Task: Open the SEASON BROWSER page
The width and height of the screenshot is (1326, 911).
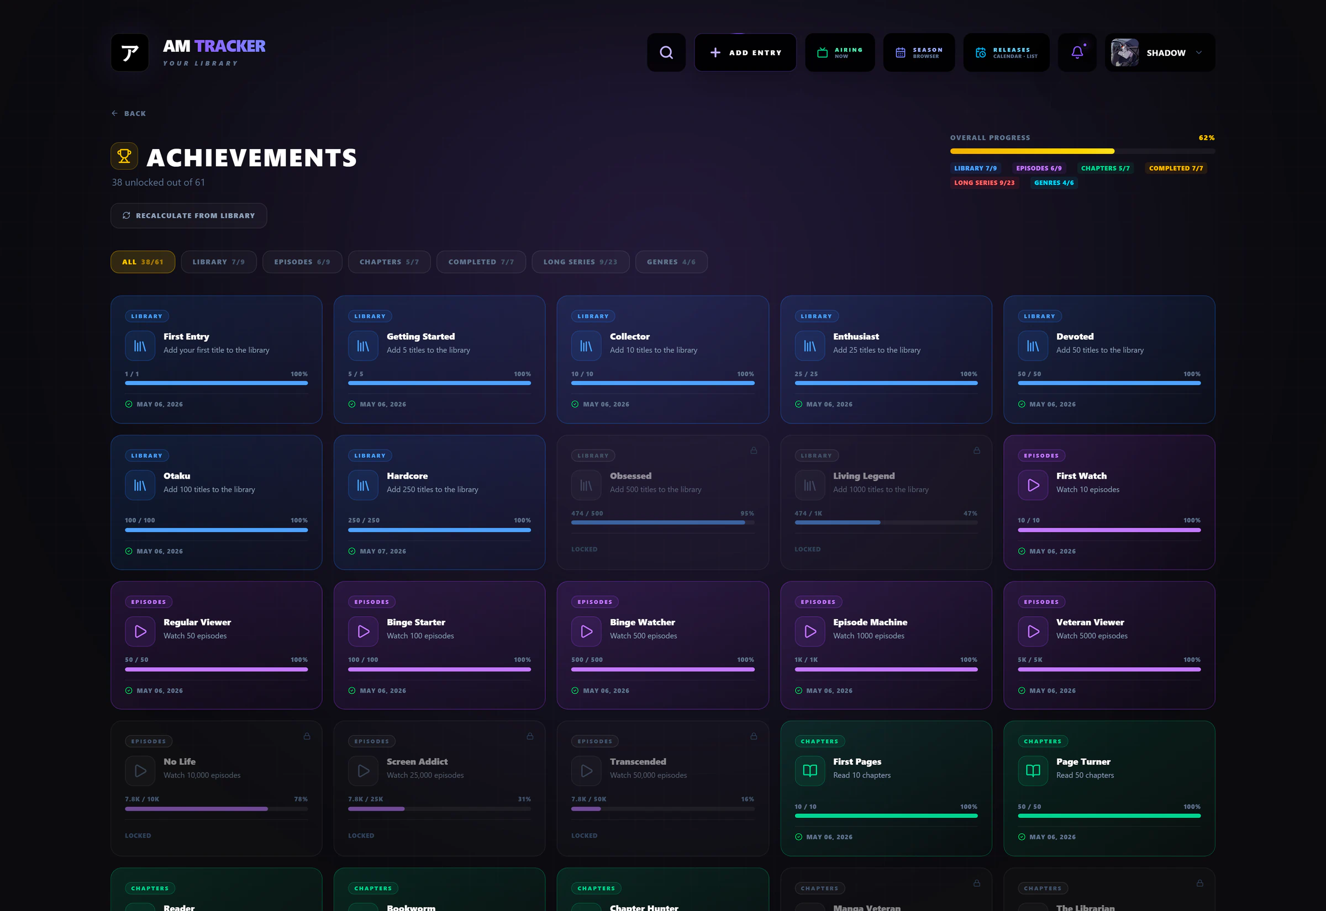Action: (919, 52)
